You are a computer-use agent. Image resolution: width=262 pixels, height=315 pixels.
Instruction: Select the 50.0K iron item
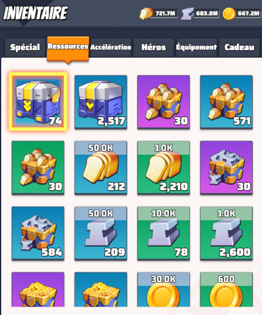(x=101, y=234)
